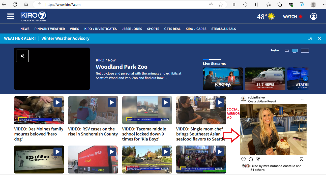Open the VIDEO navigation item
This screenshot has height=175, width=326.
click(75, 29)
